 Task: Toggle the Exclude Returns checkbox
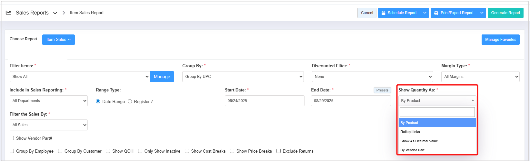pyautogui.click(x=279, y=151)
